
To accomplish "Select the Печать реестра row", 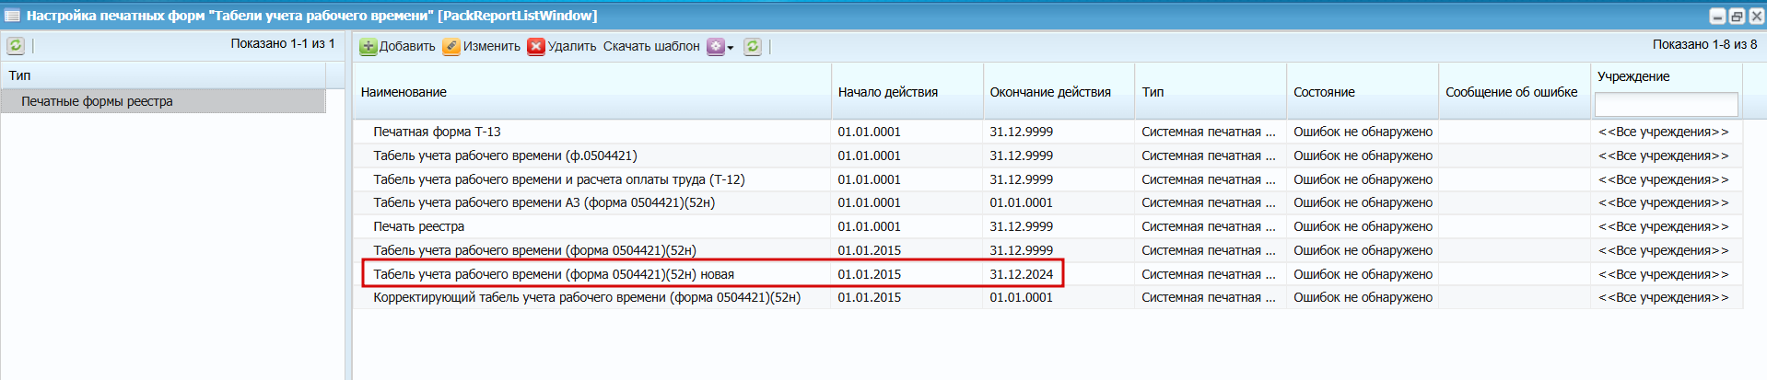I will (x=1047, y=226).
